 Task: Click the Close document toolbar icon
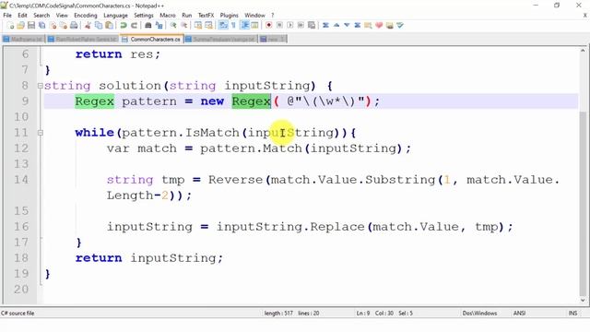(x=53, y=26)
